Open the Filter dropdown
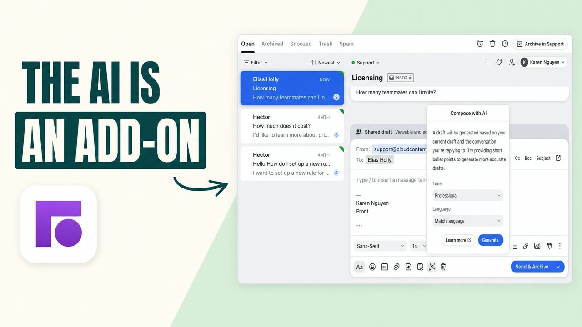Viewport: 582px width, 327px height. click(256, 63)
